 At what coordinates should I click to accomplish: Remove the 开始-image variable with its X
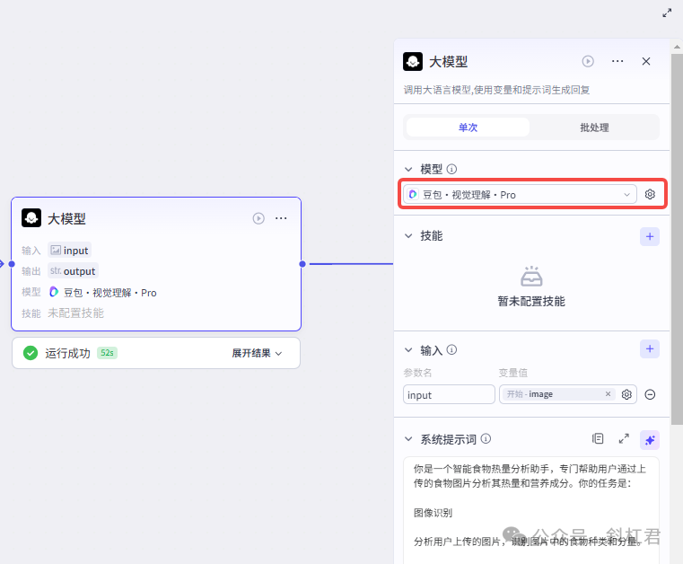point(609,394)
